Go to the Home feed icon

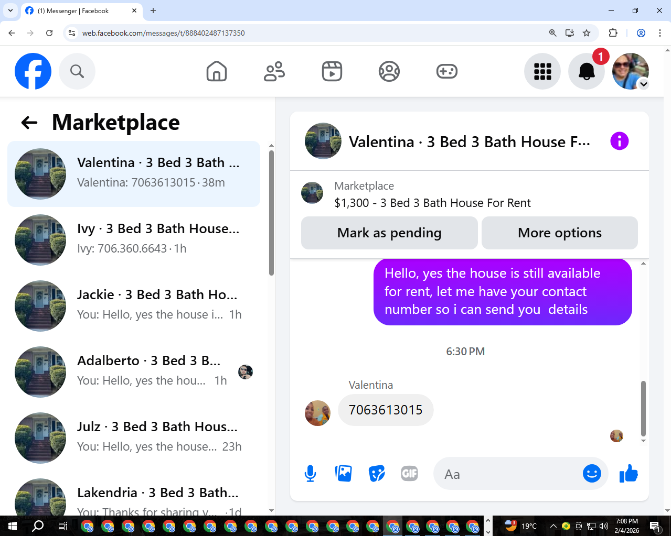(217, 71)
